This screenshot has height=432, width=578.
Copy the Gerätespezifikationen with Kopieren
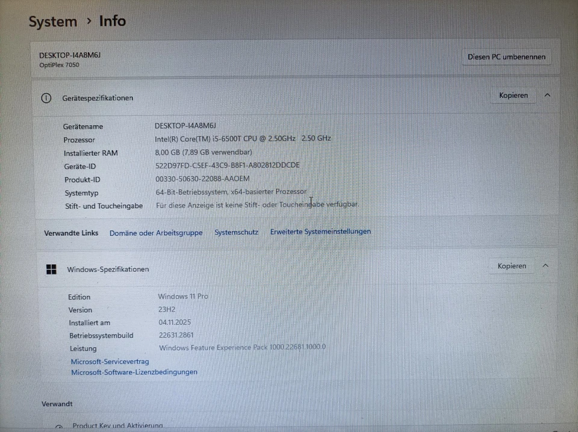pos(513,95)
